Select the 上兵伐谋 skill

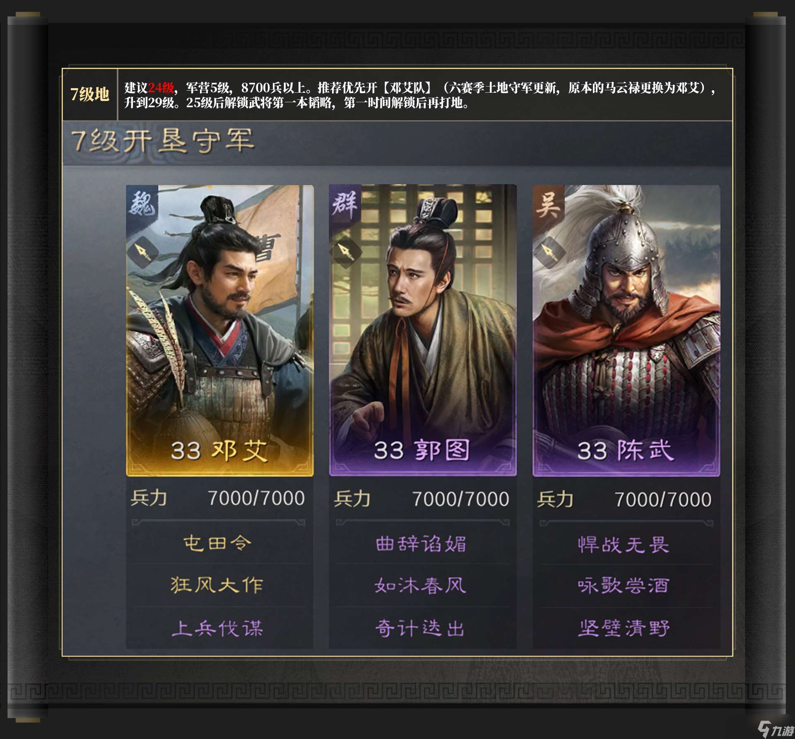pyautogui.click(x=217, y=628)
